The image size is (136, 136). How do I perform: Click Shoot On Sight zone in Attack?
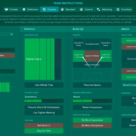pyautogui.click(x=129, y=59)
